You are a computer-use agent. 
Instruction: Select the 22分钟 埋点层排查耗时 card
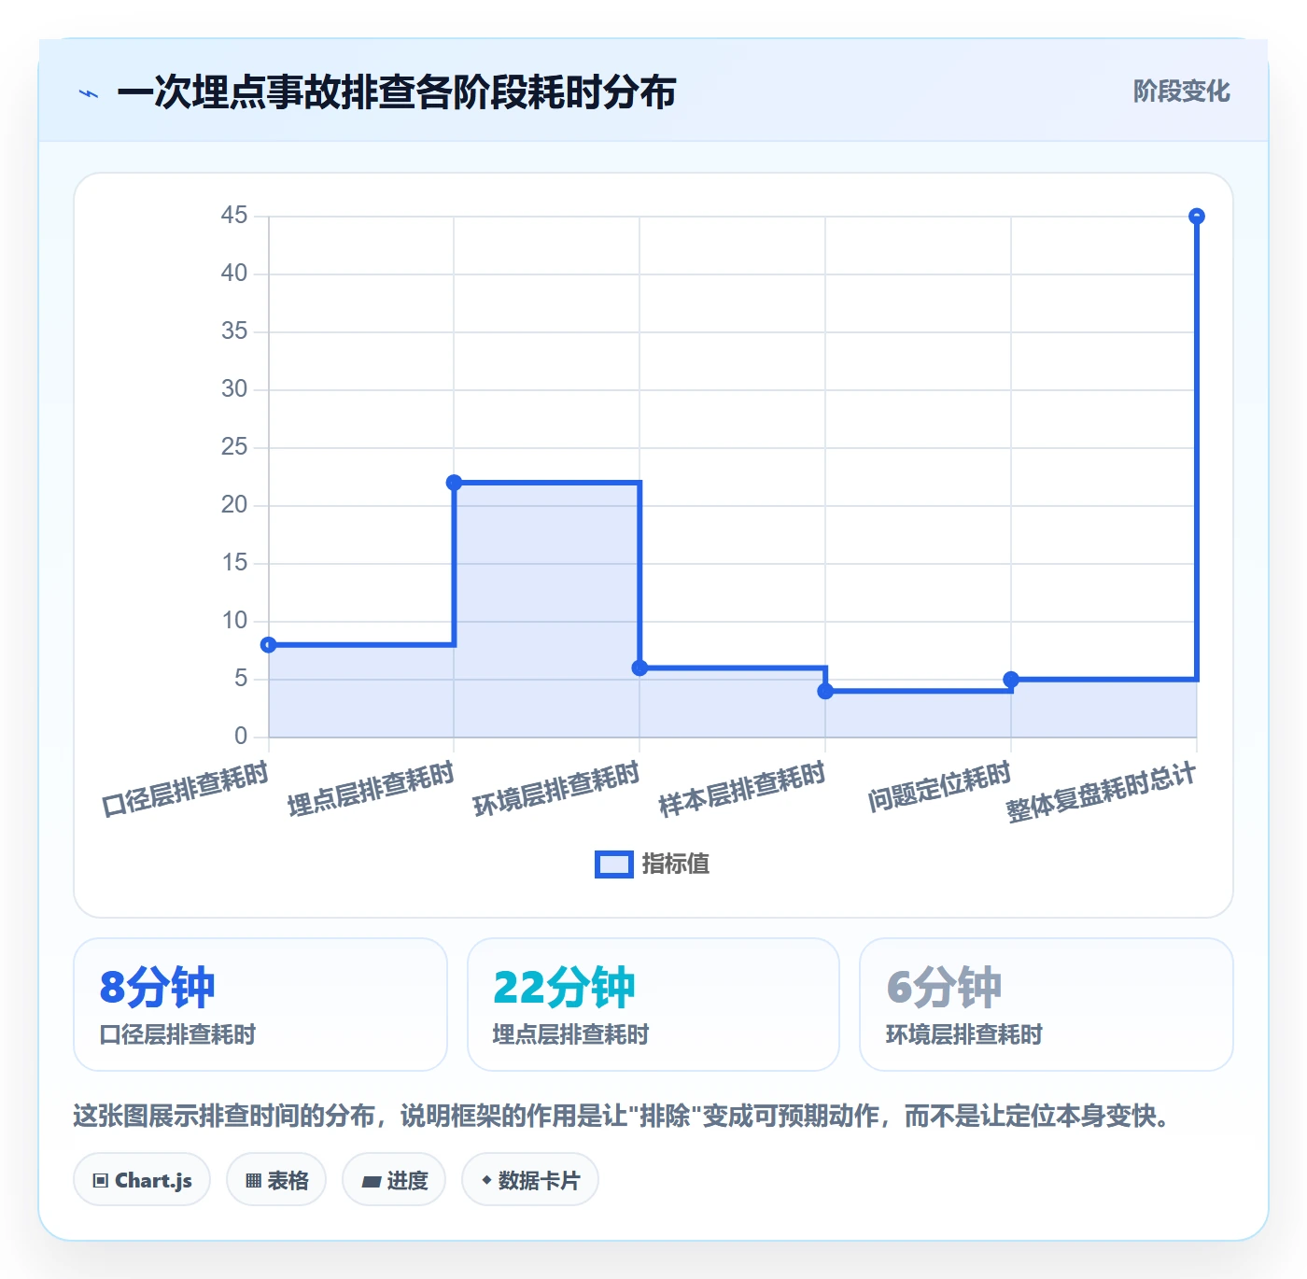(653, 1005)
